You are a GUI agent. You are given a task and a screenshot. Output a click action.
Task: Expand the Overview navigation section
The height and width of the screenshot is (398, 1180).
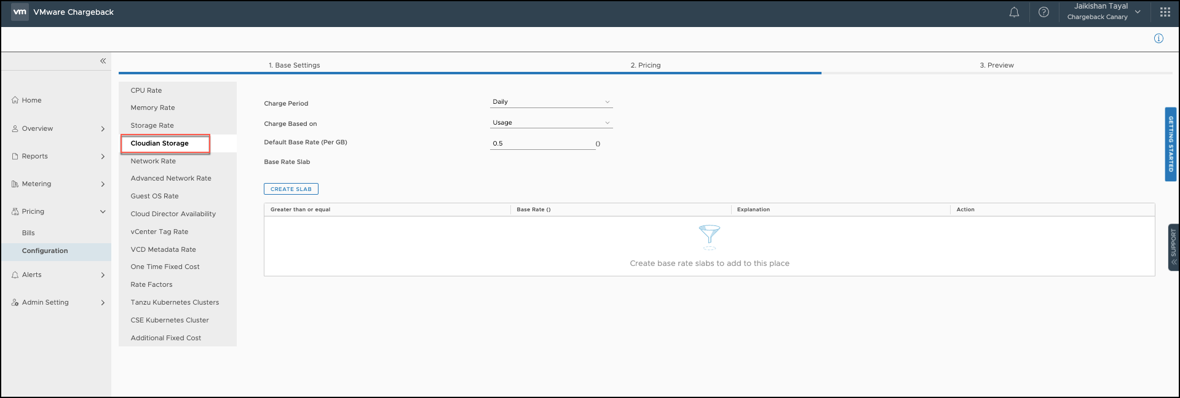103,129
